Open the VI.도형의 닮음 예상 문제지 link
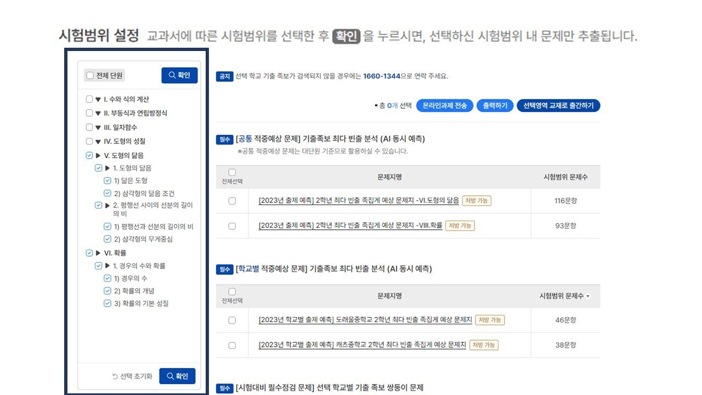The height and width of the screenshot is (395, 702). [x=359, y=201]
